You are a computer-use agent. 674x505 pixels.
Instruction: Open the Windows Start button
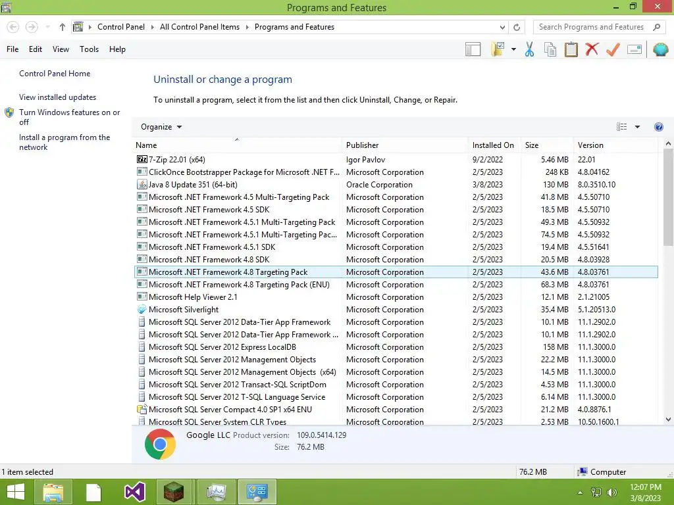[x=16, y=492]
